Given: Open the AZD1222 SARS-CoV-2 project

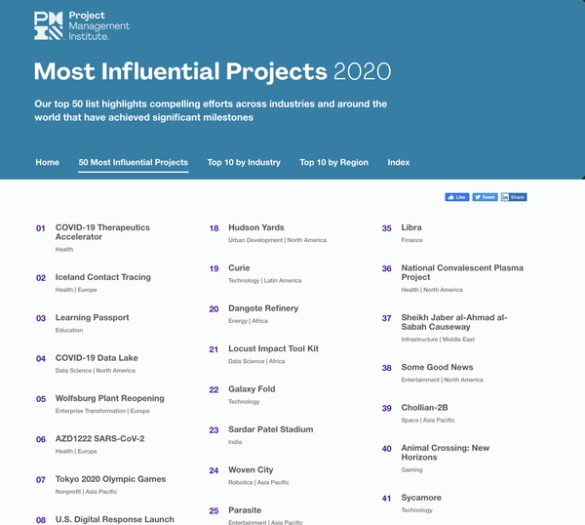Looking at the screenshot, I should [100, 439].
